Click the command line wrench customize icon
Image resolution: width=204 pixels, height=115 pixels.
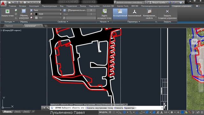pyautogui.click(x=48, y=108)
